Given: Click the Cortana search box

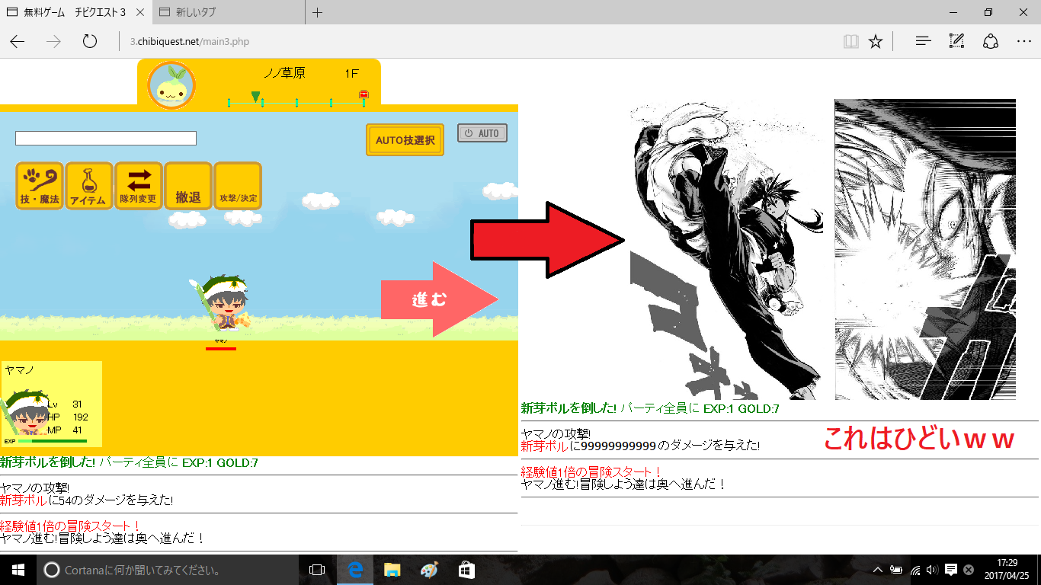Looking at the screenshot, I should (167, 570).
